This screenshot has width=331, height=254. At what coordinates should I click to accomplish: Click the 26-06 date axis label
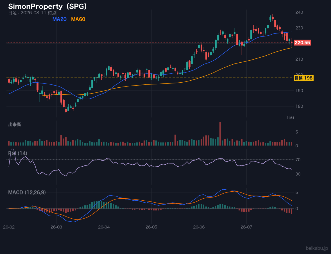199,227
